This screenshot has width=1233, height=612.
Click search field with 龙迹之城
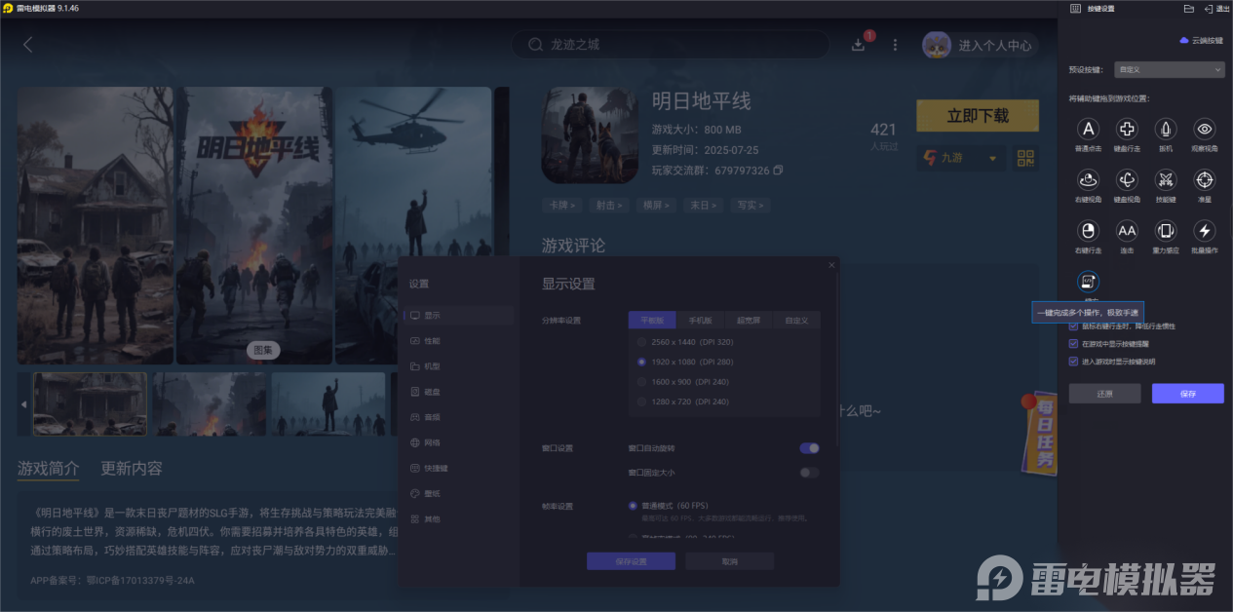coord(671,45)
